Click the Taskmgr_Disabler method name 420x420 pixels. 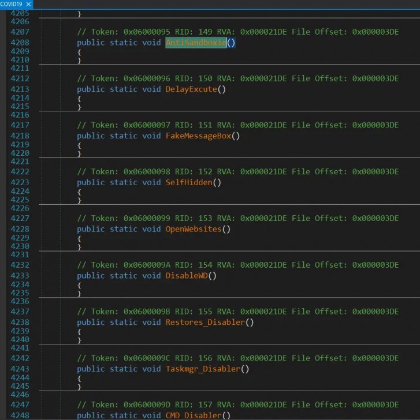[x=203, y=369]
